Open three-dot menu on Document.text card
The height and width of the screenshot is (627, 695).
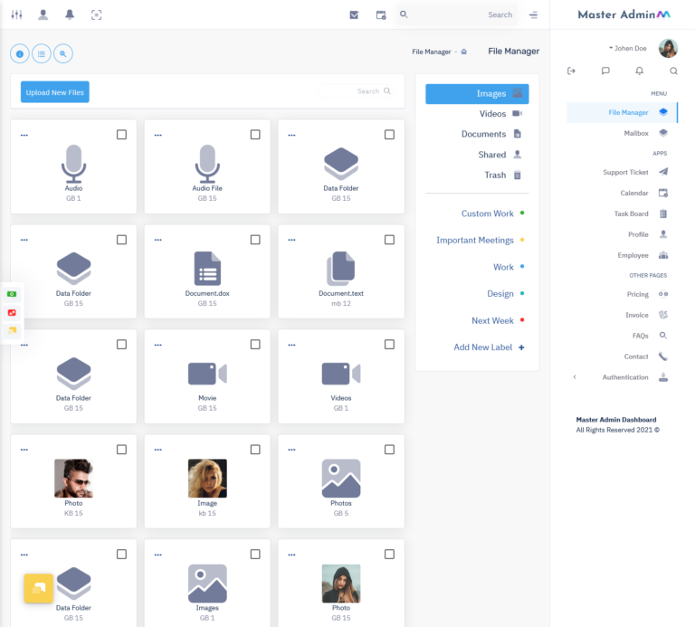pyautogui.click(x=291, y=240)
